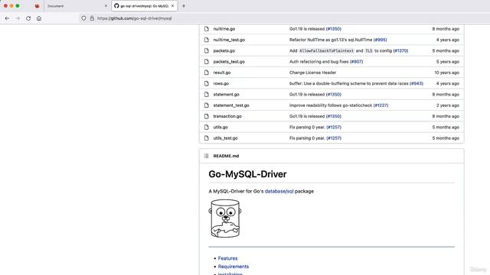The image size is (490, 275).
Task: Click file icon beside packets_test.go
Action: 206,61
